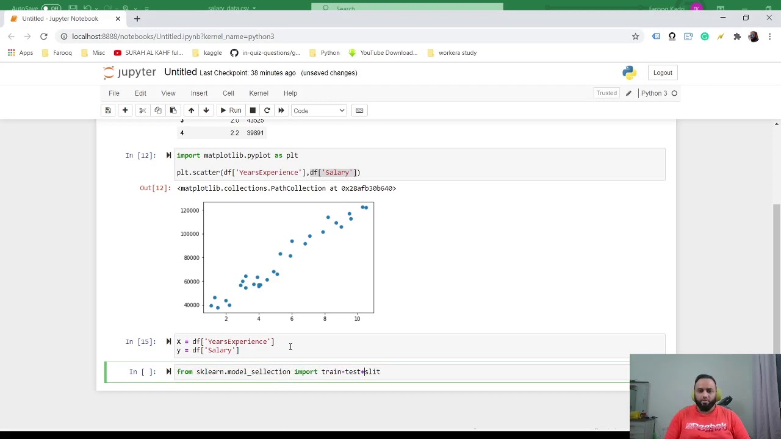Open the Kernel menu
Viewport: 781px width, 439px height.
(x=259, y=93)
